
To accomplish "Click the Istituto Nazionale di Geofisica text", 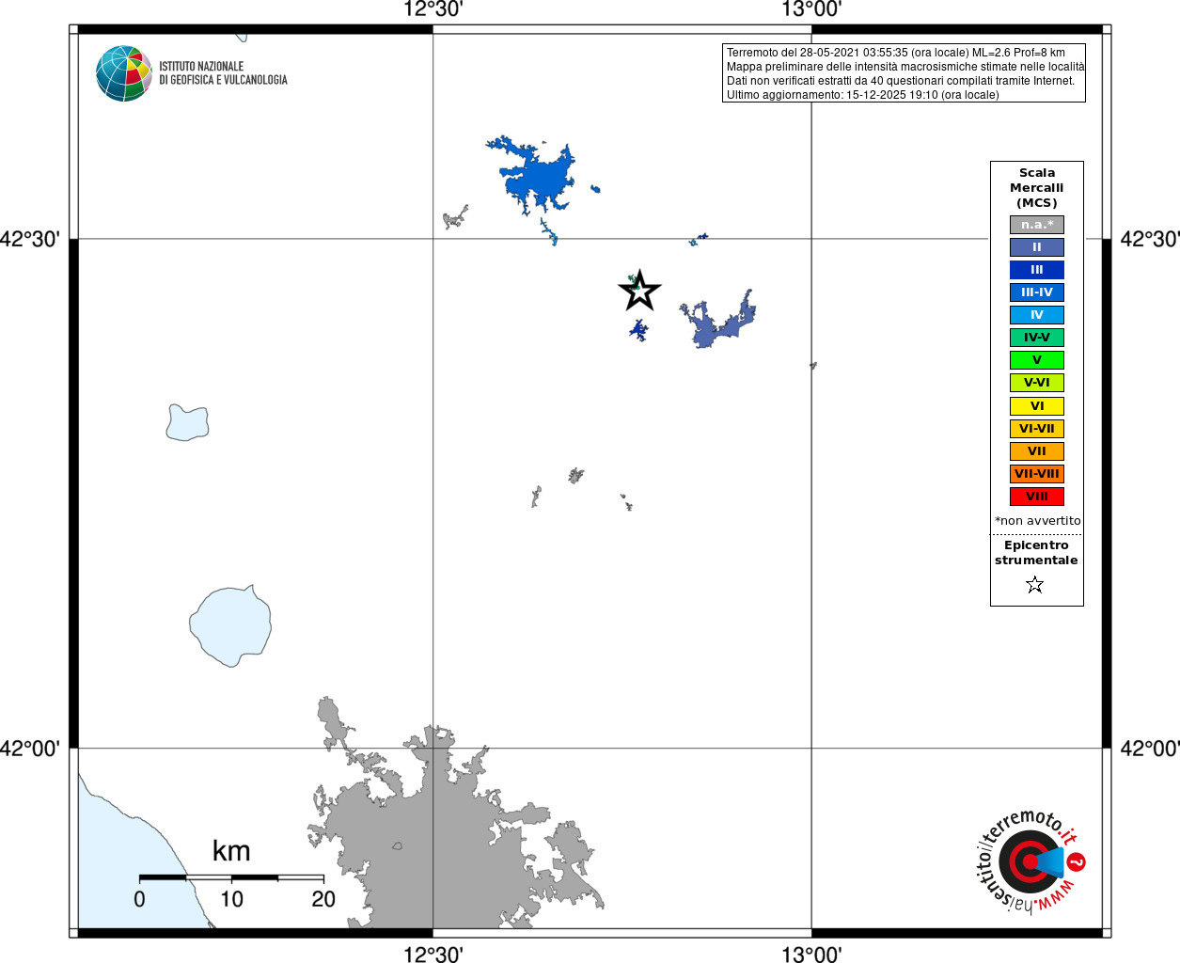I will click(223, 73).
